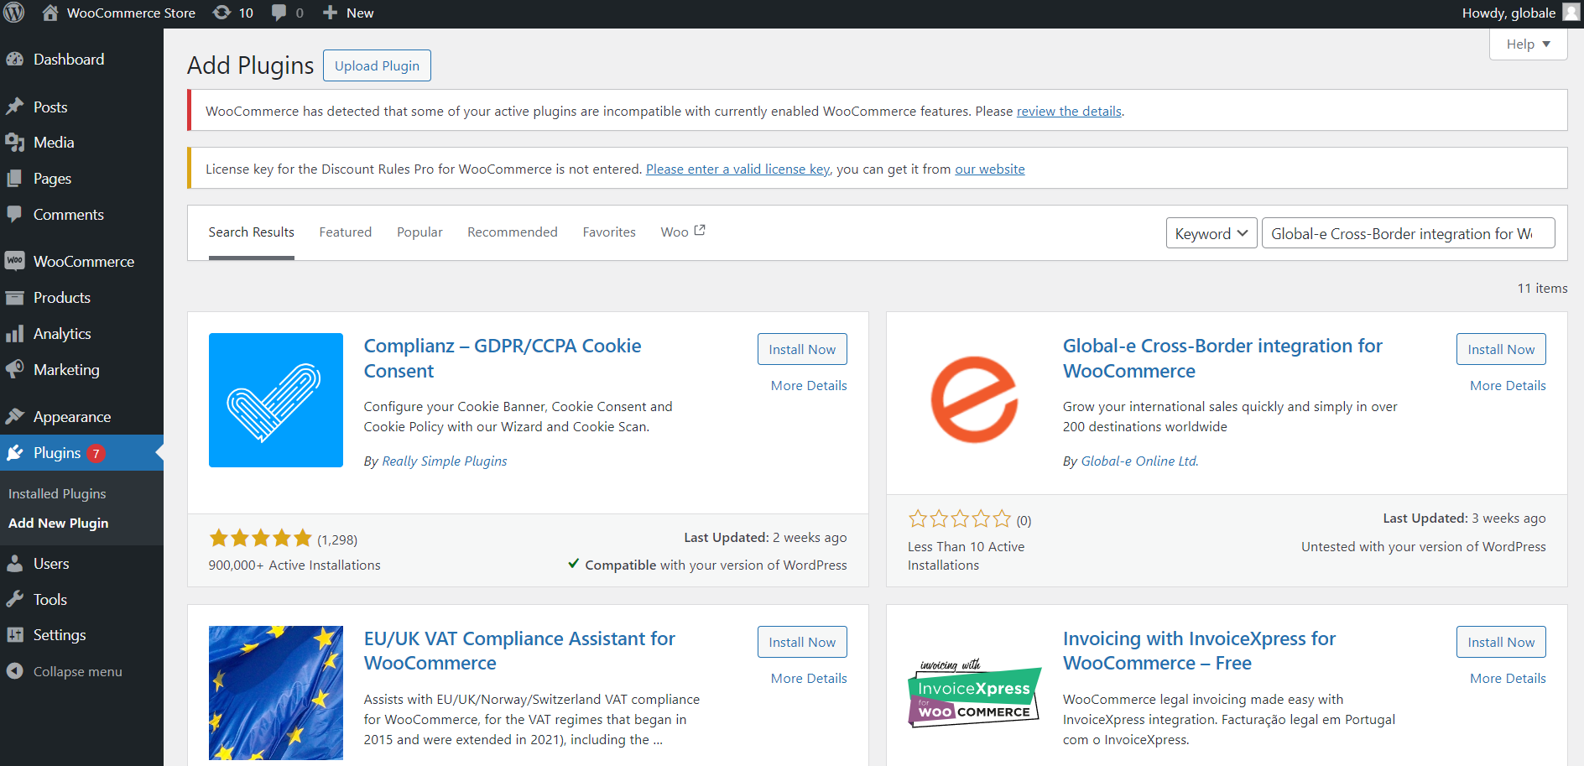Click the Howdy, globale account text
Screen dimensions: 1584x766
tap(1508, 13)
